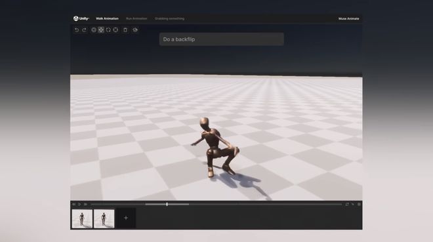Select the highlighted move tool icon
433x242 pixels.
click(x=101, y=30)
